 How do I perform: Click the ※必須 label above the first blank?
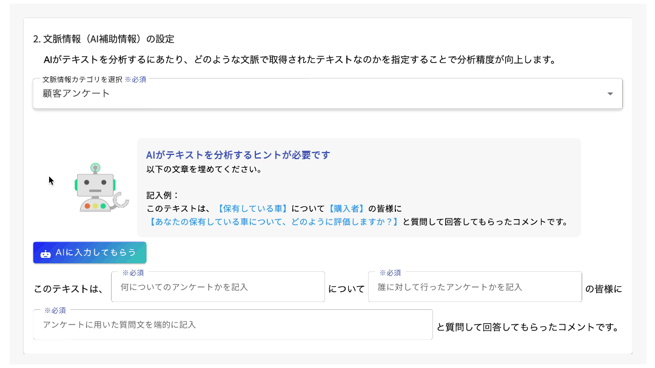133,272
